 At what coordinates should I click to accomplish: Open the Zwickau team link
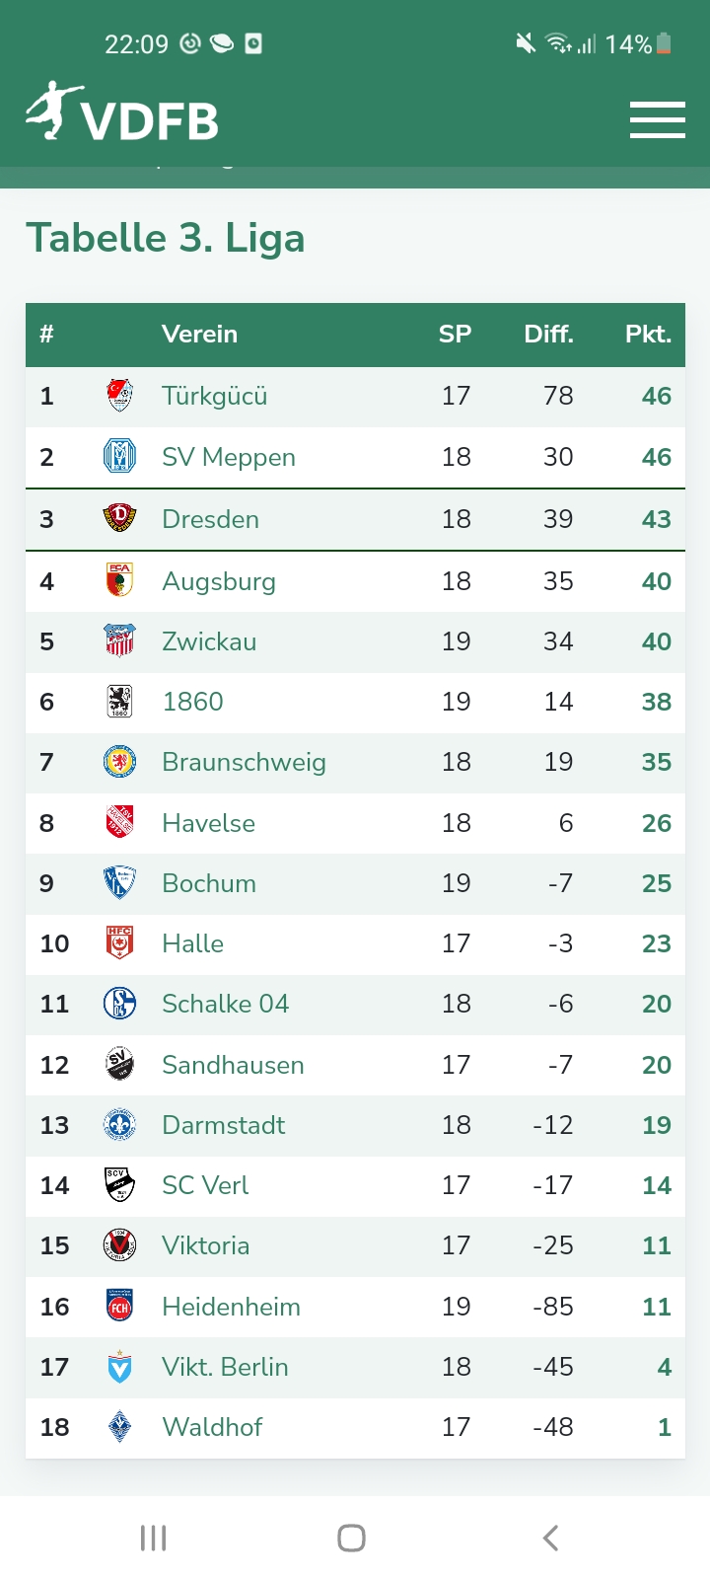(209, 641)
